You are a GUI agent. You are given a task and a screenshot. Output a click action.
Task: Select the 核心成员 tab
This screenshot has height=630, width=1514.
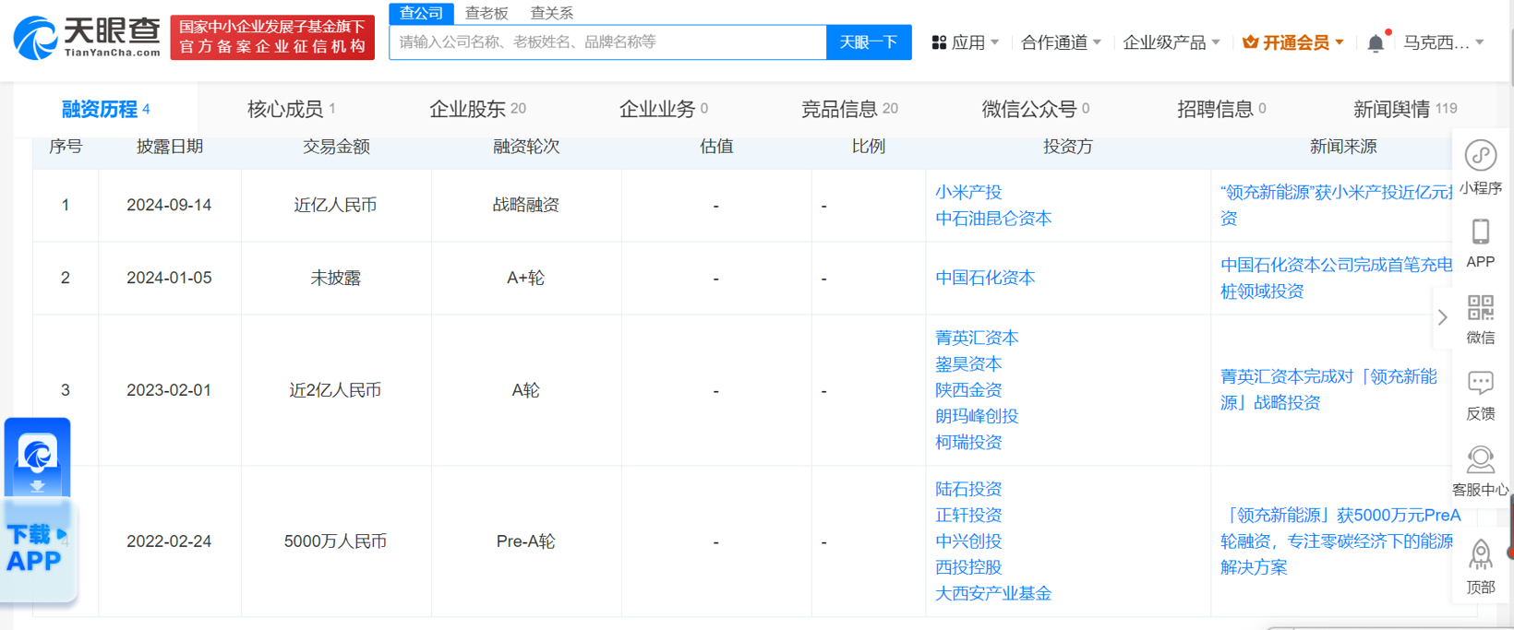tap(292, 109)
